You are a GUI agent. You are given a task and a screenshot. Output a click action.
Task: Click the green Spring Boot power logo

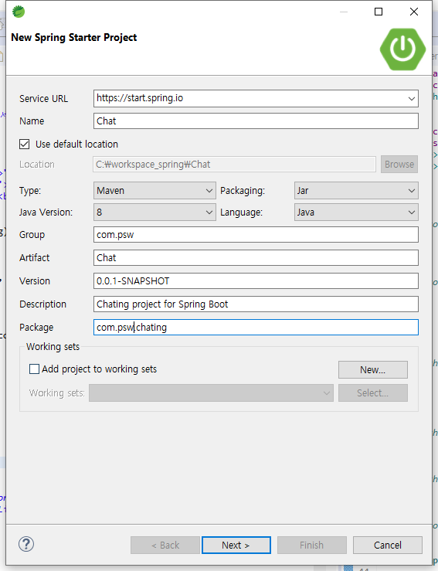click(402, 49)
